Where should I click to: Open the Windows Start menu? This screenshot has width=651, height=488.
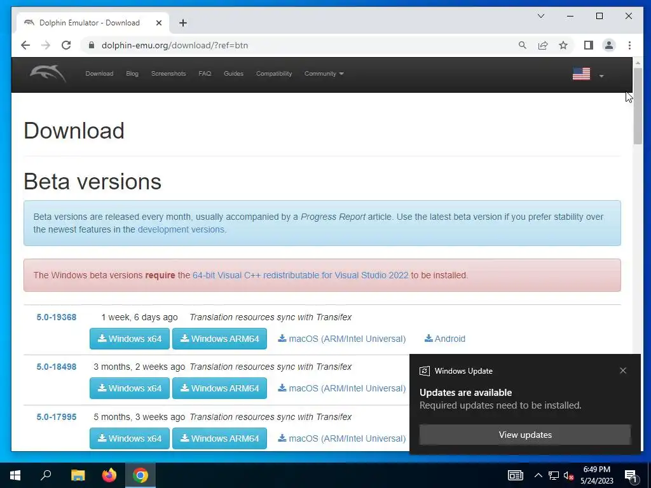15,475
